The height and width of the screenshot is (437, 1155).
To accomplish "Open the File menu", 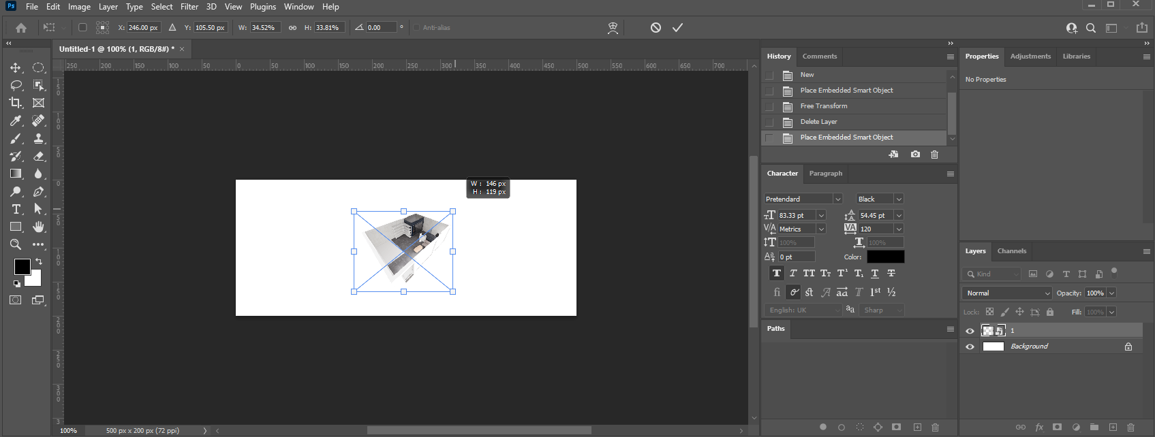I will pyautogui.click(x=32, y=7).
